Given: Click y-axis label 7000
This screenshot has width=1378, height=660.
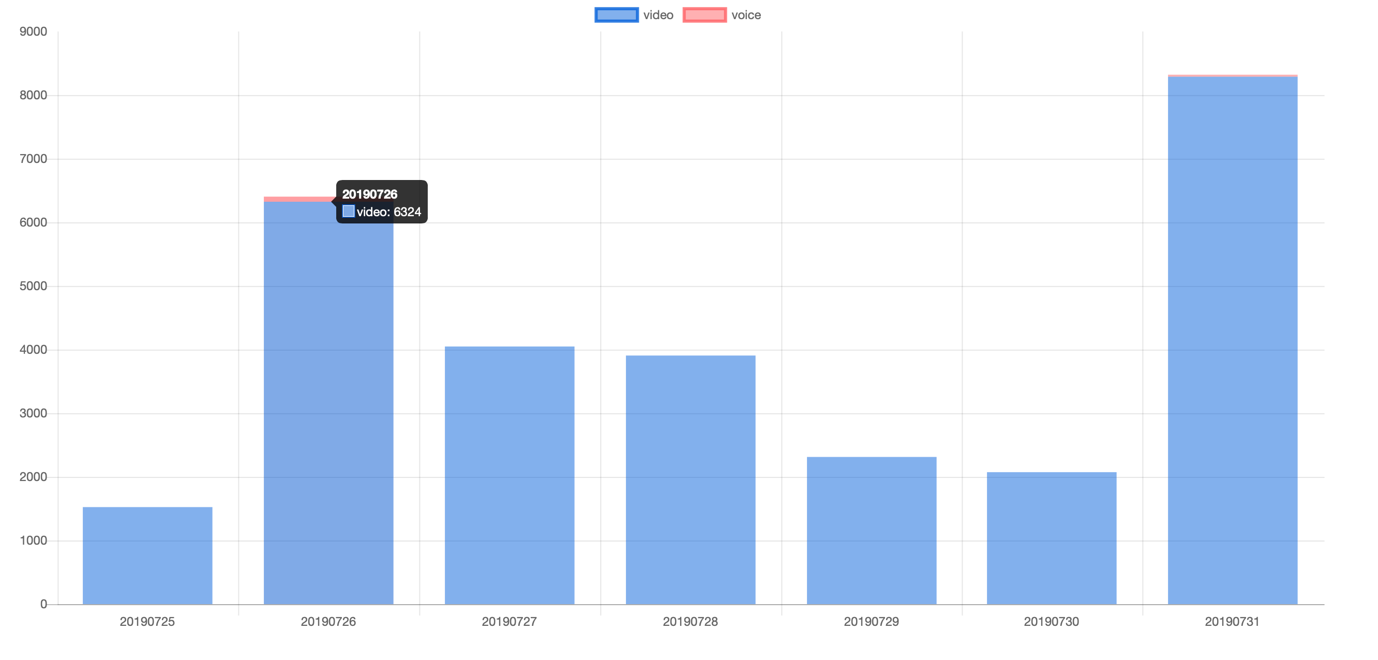Looking at the screenshot, I should 33,159.
